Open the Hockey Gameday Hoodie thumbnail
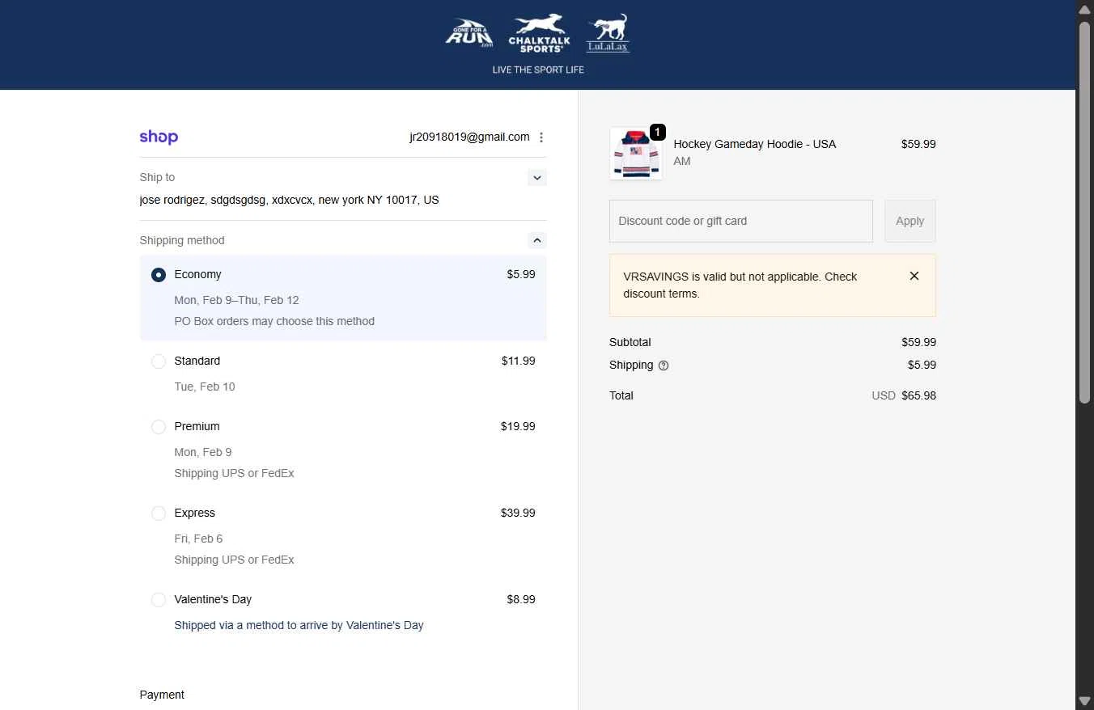1094x710 pixels. coord(635,154)
